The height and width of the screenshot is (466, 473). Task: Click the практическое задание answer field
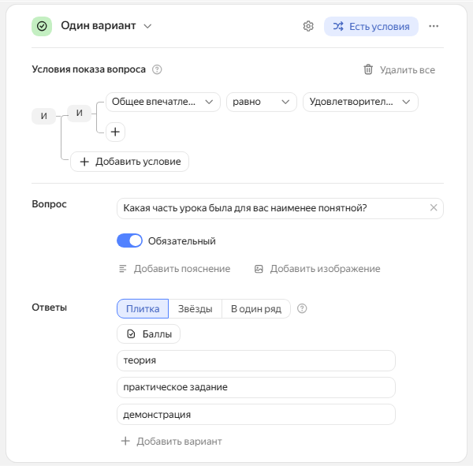(x=256, y=387)
